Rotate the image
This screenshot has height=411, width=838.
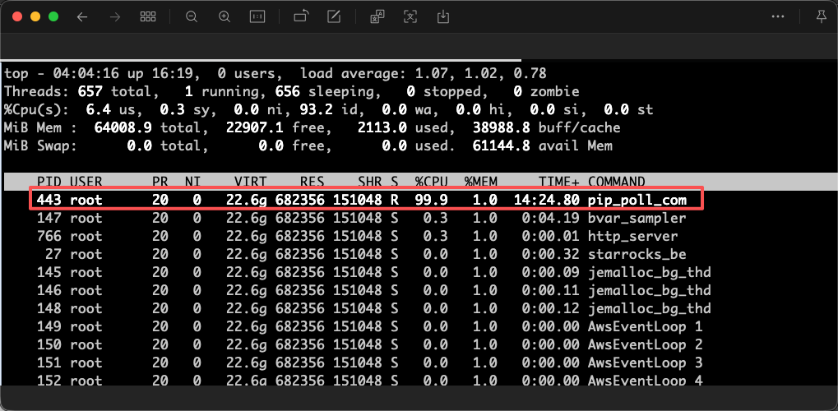coord(301,16)
